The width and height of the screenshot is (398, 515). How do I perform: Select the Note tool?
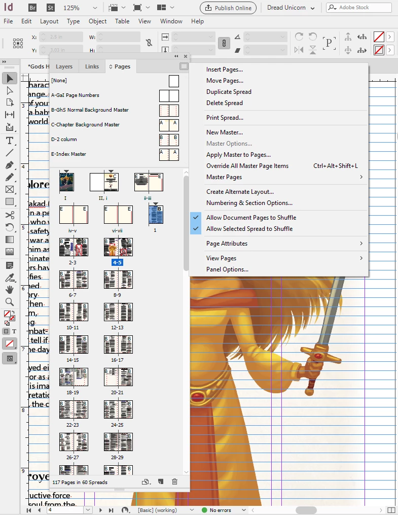(x=10, y=265)
